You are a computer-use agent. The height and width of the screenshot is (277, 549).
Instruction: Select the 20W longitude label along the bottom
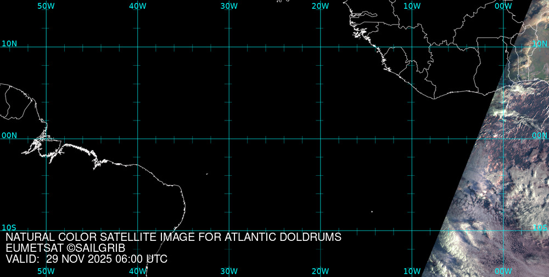(x=320, y=271)
